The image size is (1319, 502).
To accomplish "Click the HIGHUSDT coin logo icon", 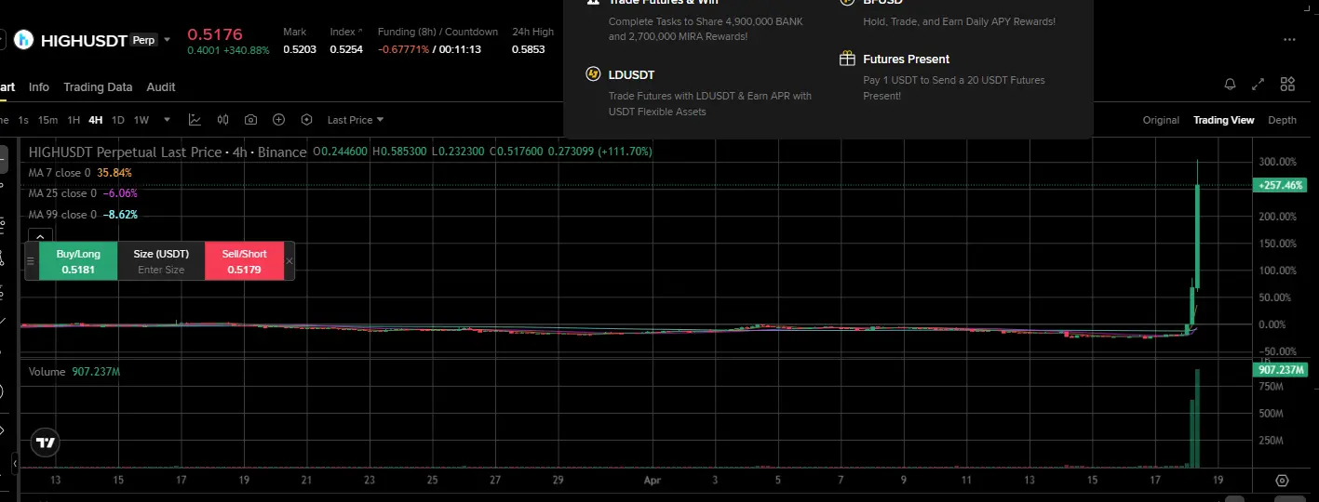I will tap(24, 40).
